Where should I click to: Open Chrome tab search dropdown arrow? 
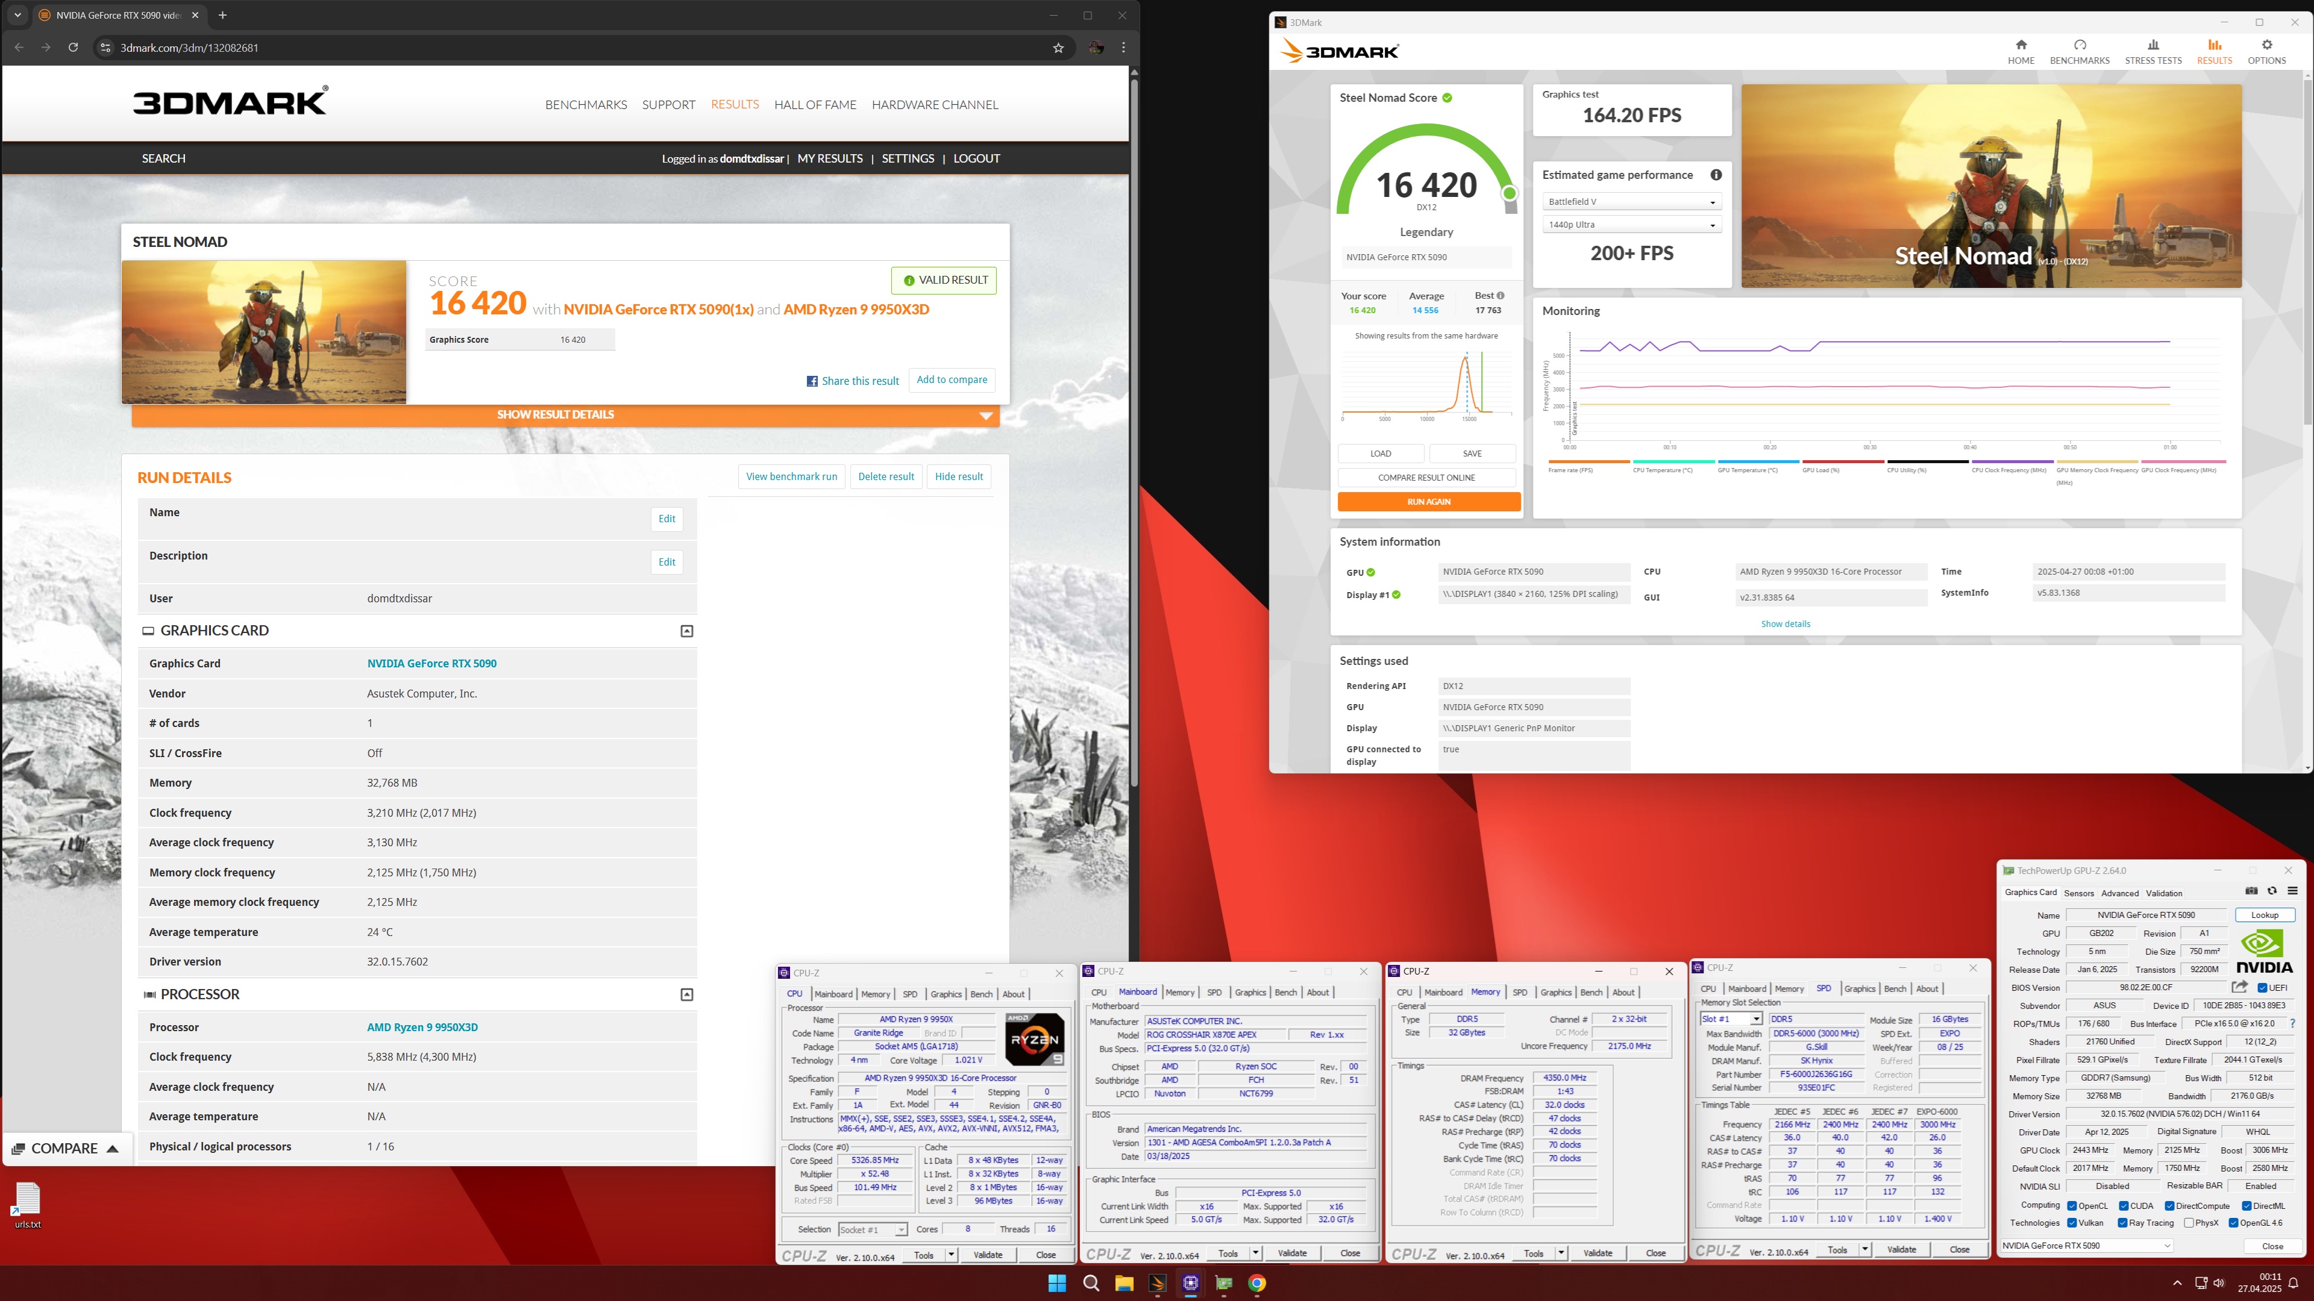coord(17,15)
